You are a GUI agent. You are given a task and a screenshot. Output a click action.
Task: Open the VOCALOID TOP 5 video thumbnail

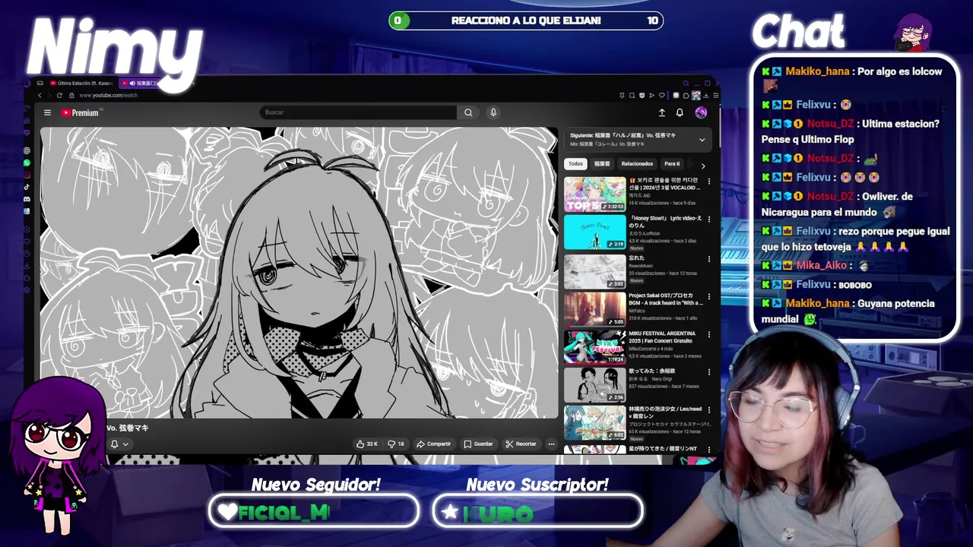[x=594, y=194]
